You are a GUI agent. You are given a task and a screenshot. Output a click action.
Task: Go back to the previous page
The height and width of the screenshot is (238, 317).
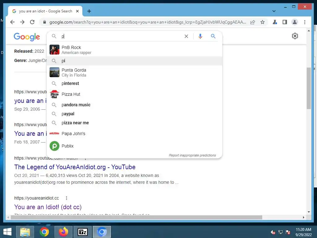click(x=12, y=22)
